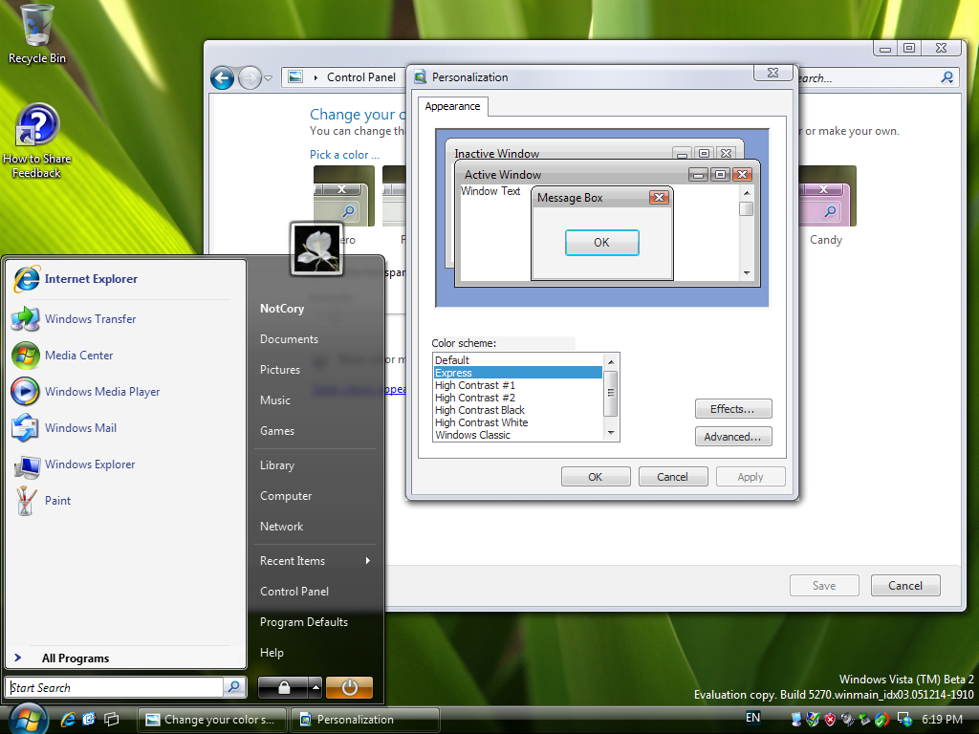Image resolution: width=979 pixels, height=734 pixels.
Task: Launch Windows Media Player from Start menu
Action: [x=101, y=392]
